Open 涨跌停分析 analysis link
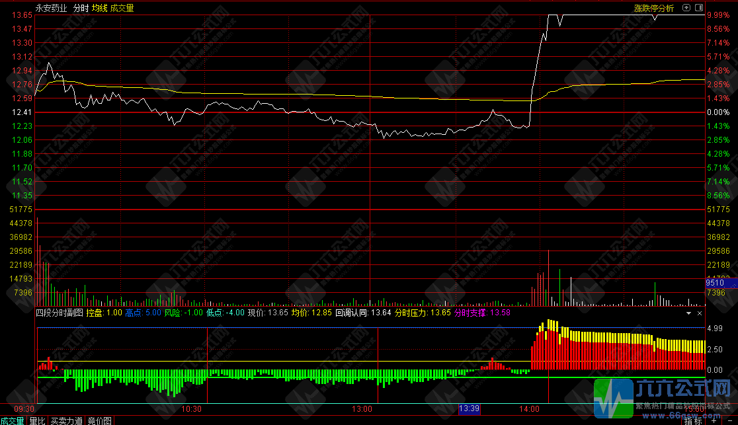Image resolution: width=738 pixels, height=425 pixels. tap(653, 9)
